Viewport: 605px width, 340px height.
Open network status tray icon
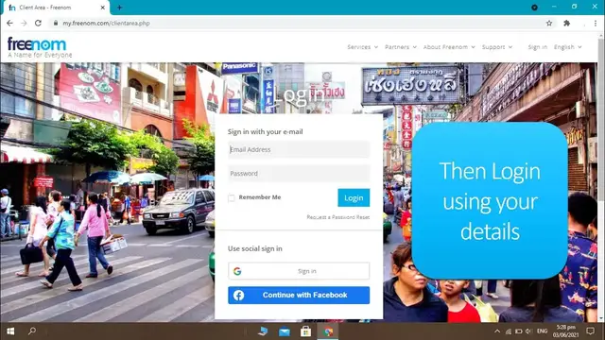click(509, 331)
